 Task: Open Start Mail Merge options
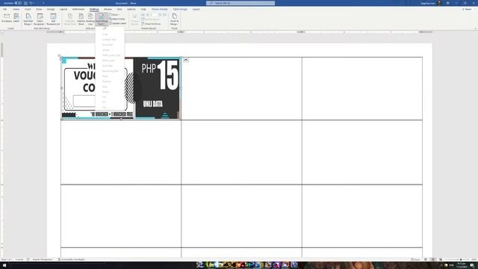pyautogui.click(x=28, y=19)
